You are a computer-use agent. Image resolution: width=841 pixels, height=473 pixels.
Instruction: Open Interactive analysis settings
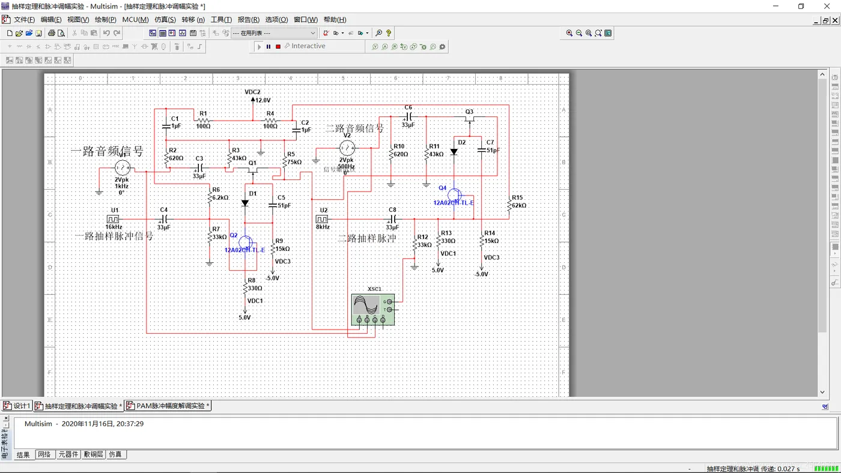[x=305, y=46]
